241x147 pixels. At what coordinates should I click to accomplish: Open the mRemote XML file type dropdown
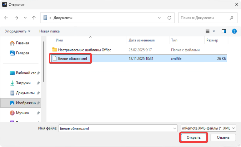tap(208, 128)
